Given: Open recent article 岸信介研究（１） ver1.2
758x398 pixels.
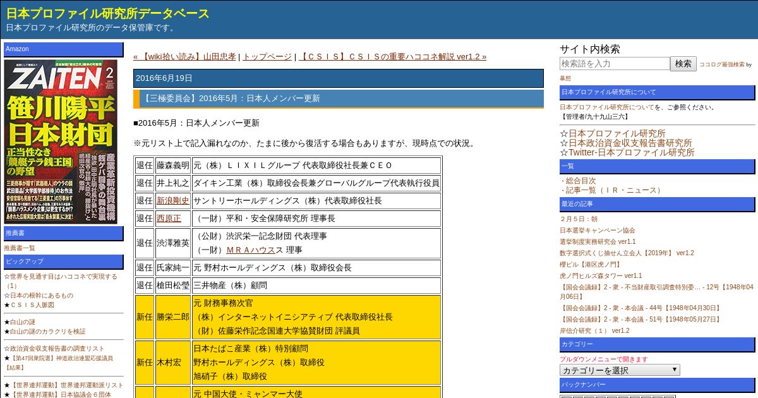Looking at the screenshot, I should click(594, 331).
